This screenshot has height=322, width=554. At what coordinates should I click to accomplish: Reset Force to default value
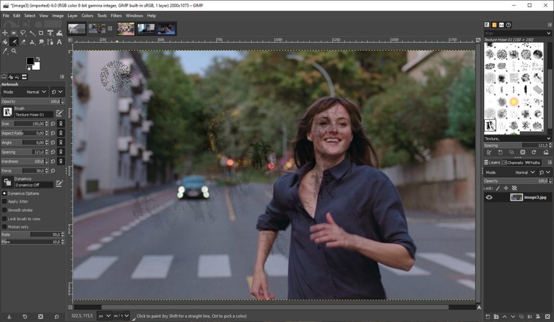tap(53, 171)
